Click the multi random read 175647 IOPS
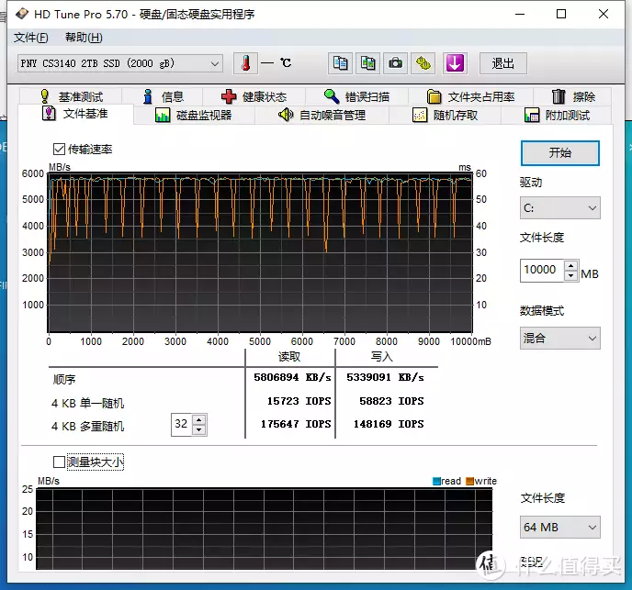Image resolution: width=632 pixels, height=590 pixels. [x=296, y=424]
